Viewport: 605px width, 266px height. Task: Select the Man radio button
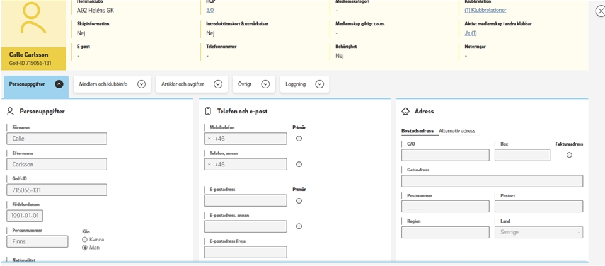85,248
